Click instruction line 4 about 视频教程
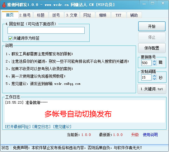This screenshot has height=152, width=169. coord(35,76)
